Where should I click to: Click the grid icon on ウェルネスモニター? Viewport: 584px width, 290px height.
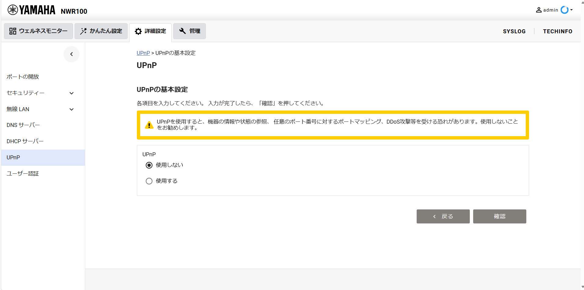click(x=13, y=31)
